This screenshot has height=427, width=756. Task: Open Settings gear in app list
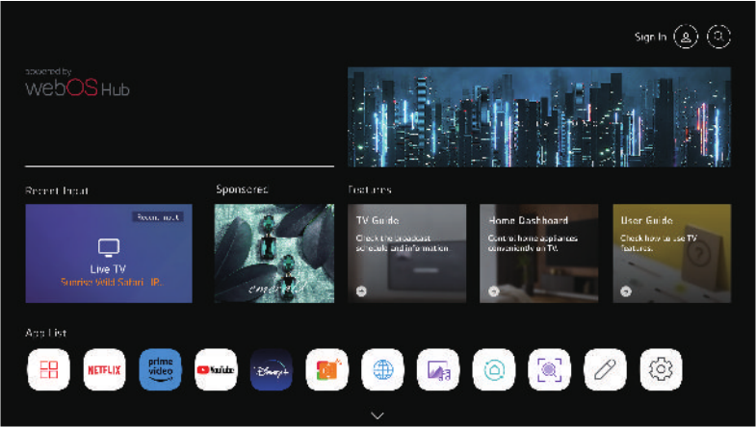pyautogui.click(x=661, y=369)
